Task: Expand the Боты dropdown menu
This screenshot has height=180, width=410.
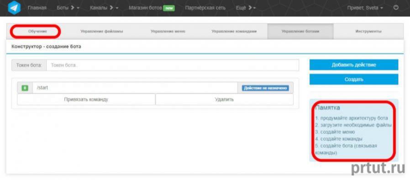Action: tap(68, 8)
